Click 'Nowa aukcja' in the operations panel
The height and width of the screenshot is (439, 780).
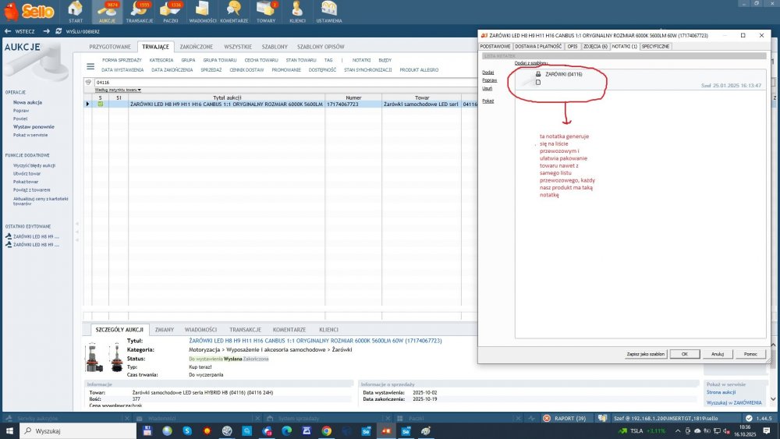27,102
